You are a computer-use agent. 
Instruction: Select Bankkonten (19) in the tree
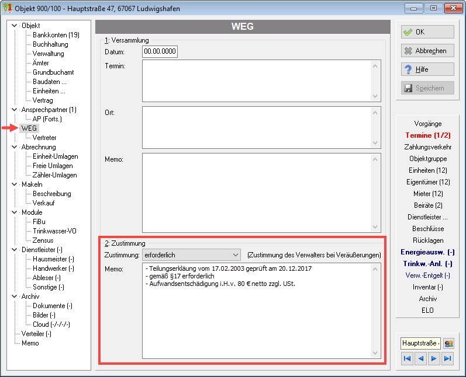(56, 35)
